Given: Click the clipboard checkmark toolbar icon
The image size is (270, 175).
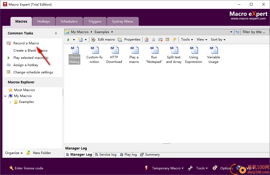Looking at the screenshot, I should 147,40.
